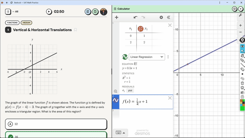
Task: Toggle the on-screen keyboard button
Action: 118,133
